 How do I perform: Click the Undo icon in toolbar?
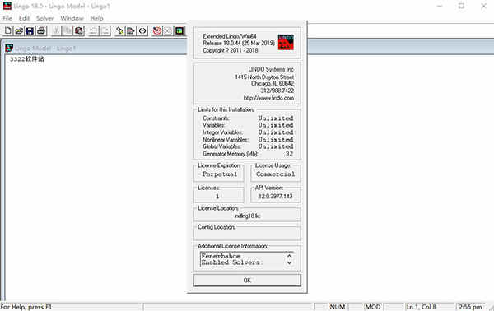[x=93, y=30]
